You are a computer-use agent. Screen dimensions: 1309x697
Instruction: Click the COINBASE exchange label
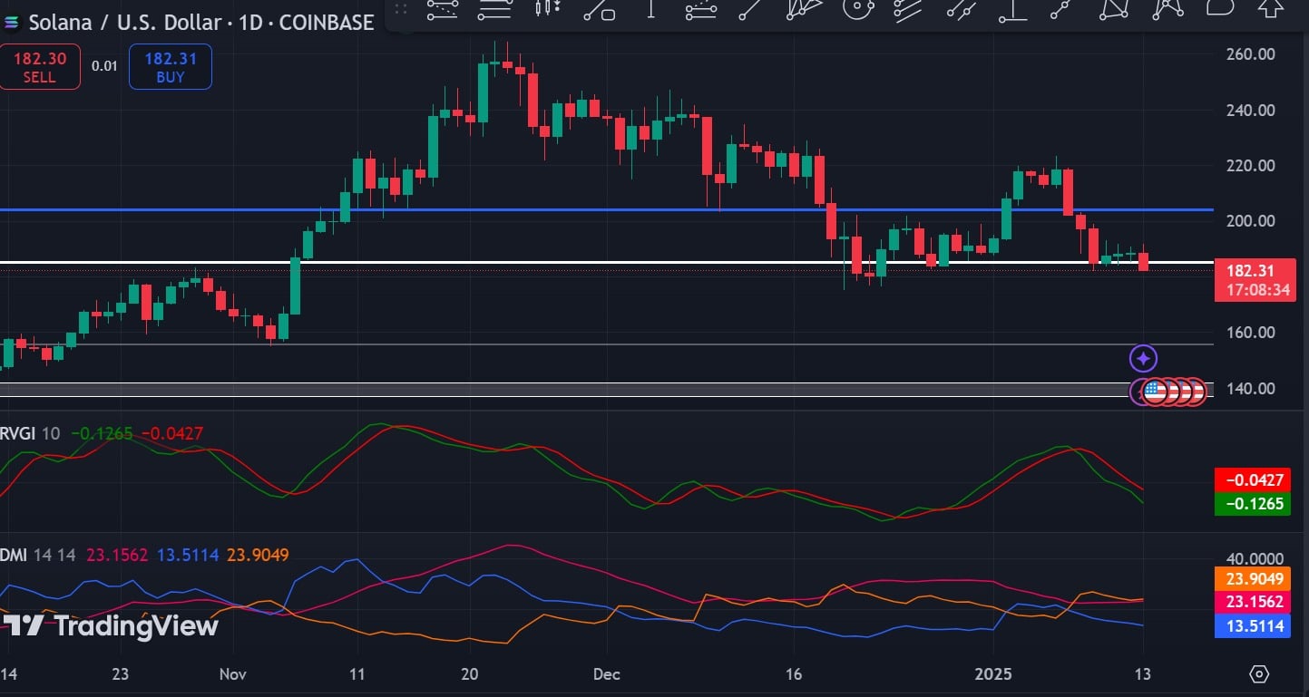328,23
